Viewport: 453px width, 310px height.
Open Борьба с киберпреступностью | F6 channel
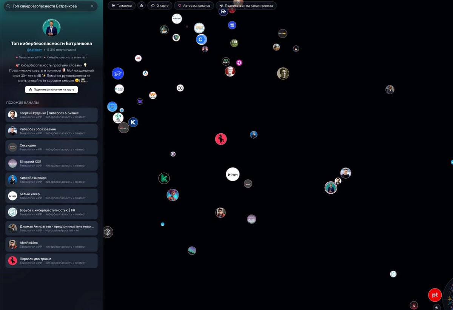point(51,212)
